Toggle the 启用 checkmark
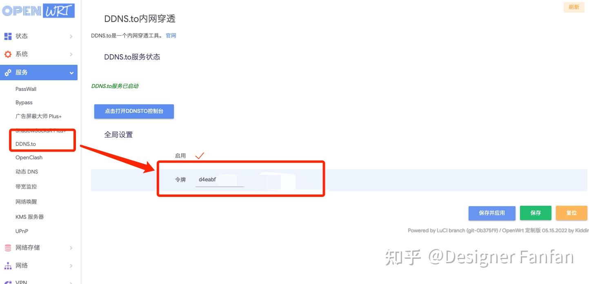 [x=199, y=155]
